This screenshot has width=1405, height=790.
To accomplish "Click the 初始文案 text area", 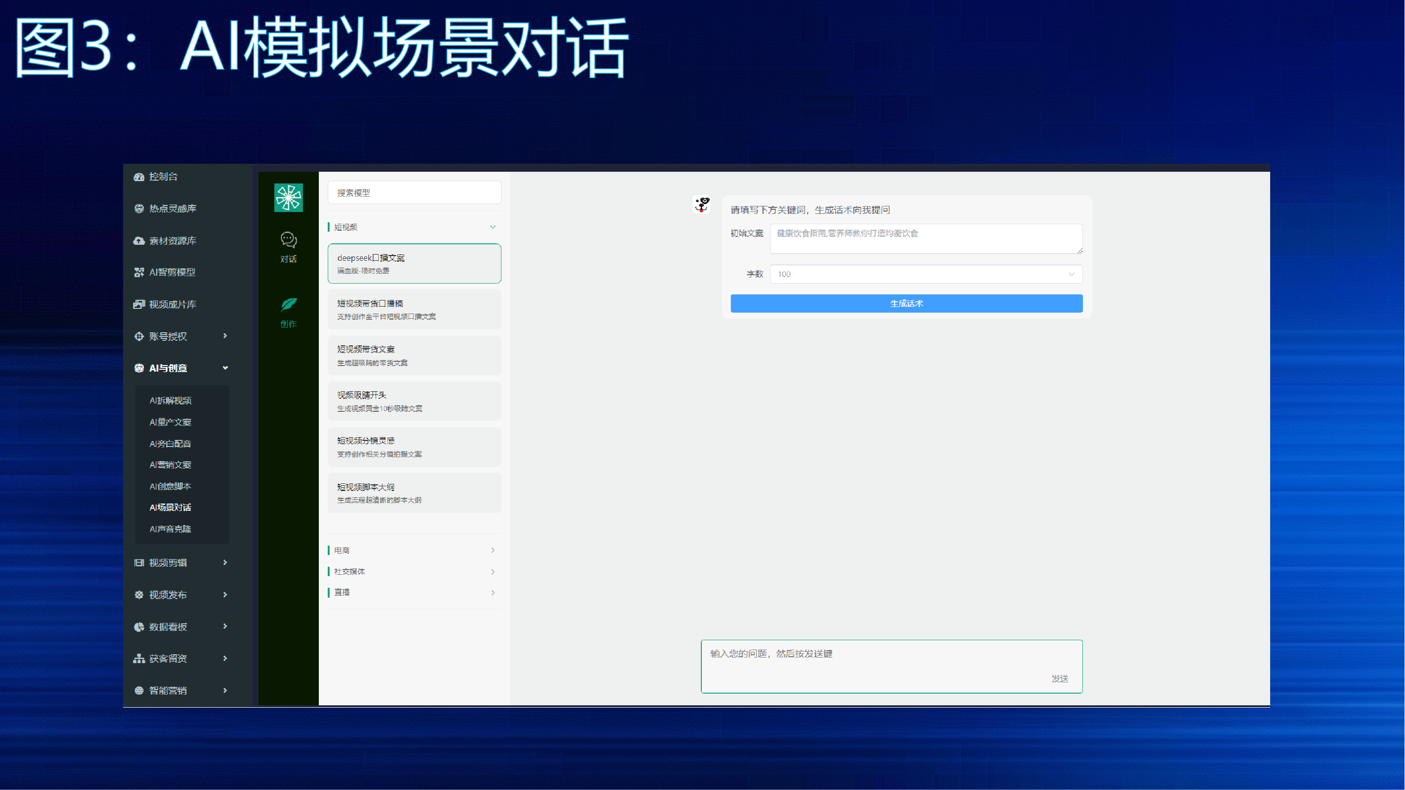I will [926, 239].
